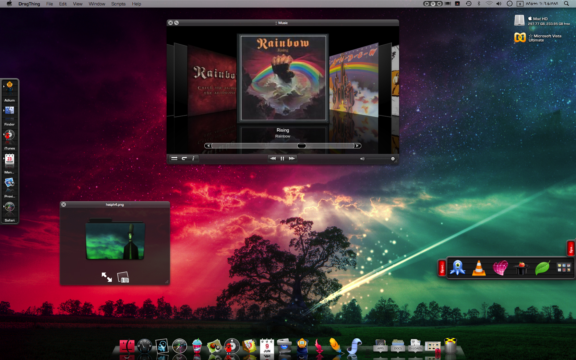Open the Adium app in the left dock
The width and height of the screenshot is (576, 360).
pos(10,88)
